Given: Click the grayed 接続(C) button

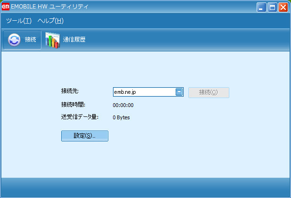Looking at the screenshot, I should point(209,92).
